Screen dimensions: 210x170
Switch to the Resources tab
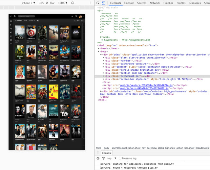coord(195,3)
